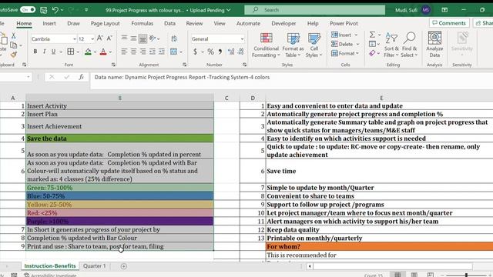The width and height of the screenshot is (493, 277).
Task: Apply the red Font Color swatch
Action: [x=103, y=52]
